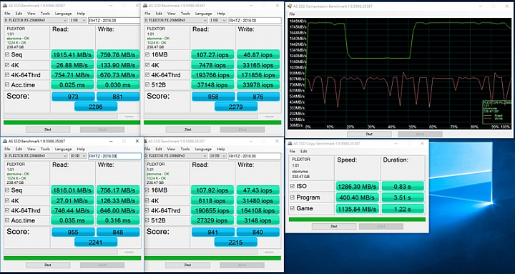The height and width of the screenshot is (274, 515).
Task: Toggle Game checkbox in Copy-Benchmark window
Action: pos(293,208)
